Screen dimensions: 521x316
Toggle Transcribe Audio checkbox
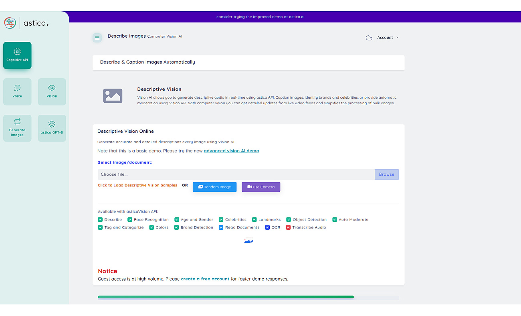click(289, 227)
